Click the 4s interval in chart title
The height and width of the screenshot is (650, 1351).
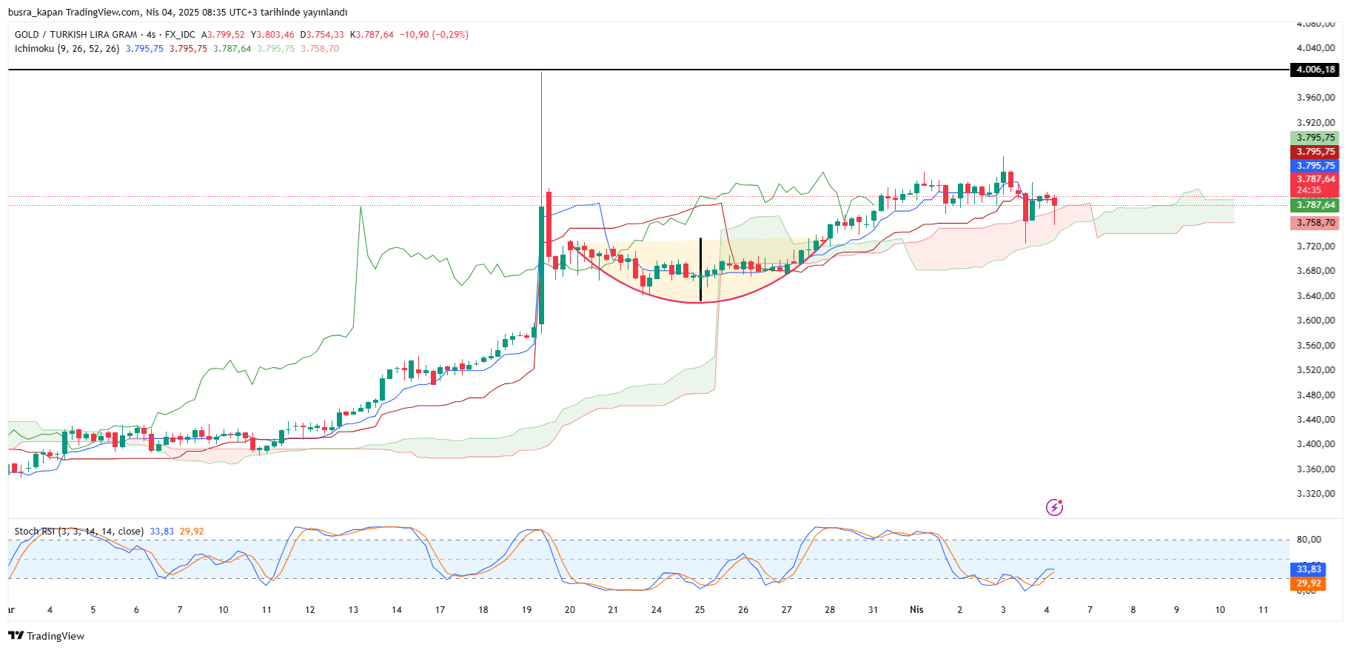(151, 35)
